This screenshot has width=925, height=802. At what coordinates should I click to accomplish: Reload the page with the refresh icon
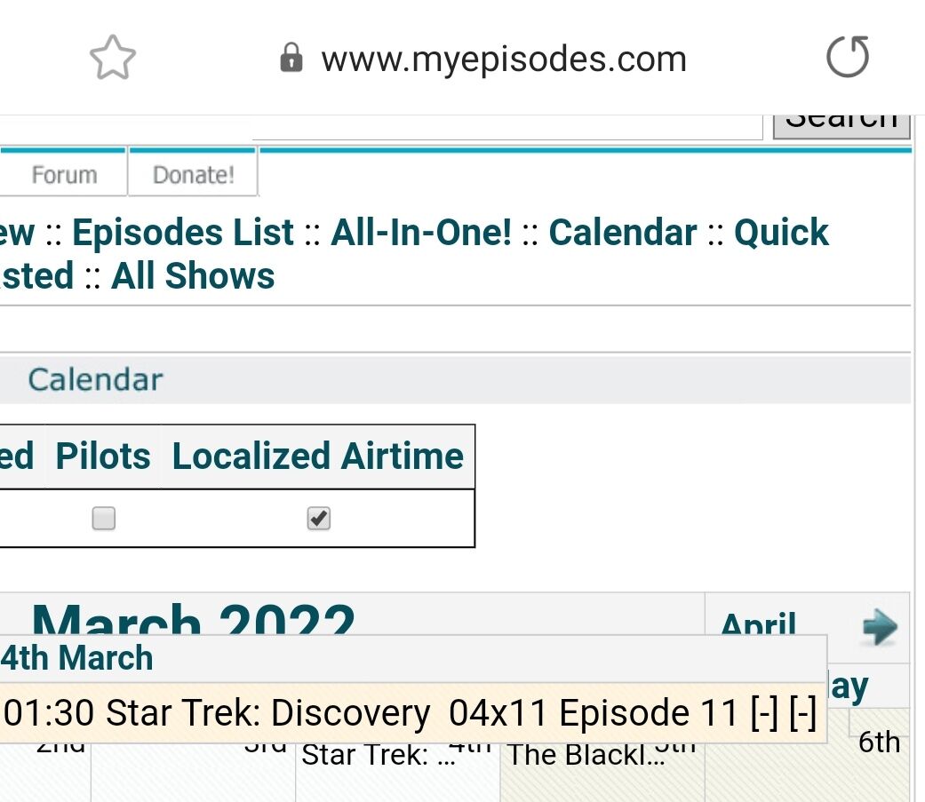pos(847,59)
